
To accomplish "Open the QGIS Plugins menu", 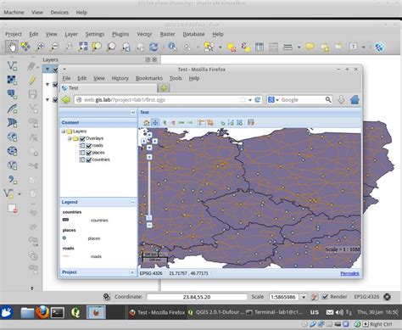I will click(120, 34).
